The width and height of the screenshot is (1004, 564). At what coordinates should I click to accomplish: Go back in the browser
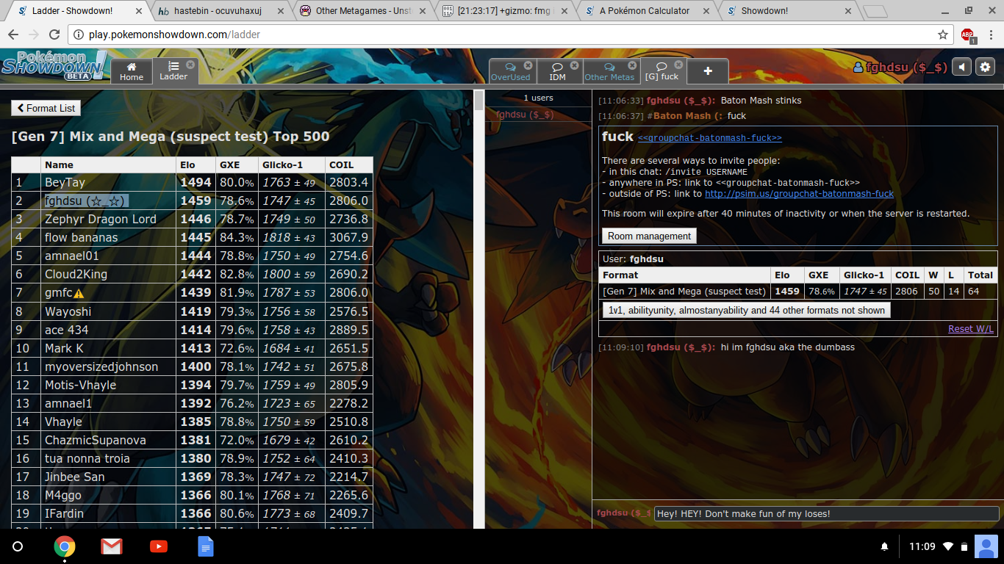click(13, 35)
